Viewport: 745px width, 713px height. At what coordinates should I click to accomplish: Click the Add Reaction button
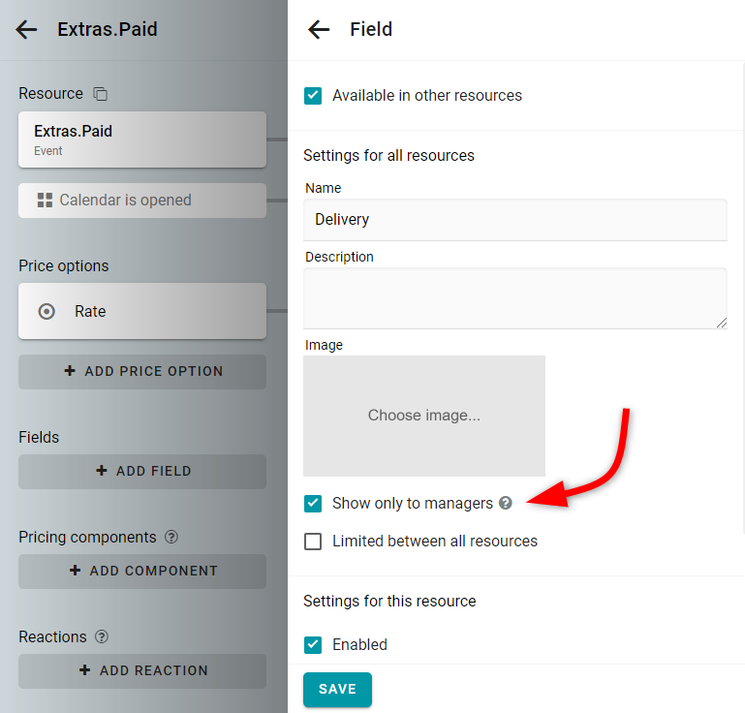tap(142, 670)
